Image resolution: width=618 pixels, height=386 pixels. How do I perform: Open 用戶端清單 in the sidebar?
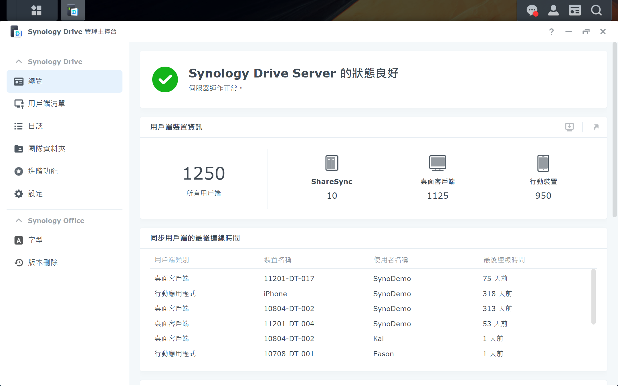[x=64, y=104]
